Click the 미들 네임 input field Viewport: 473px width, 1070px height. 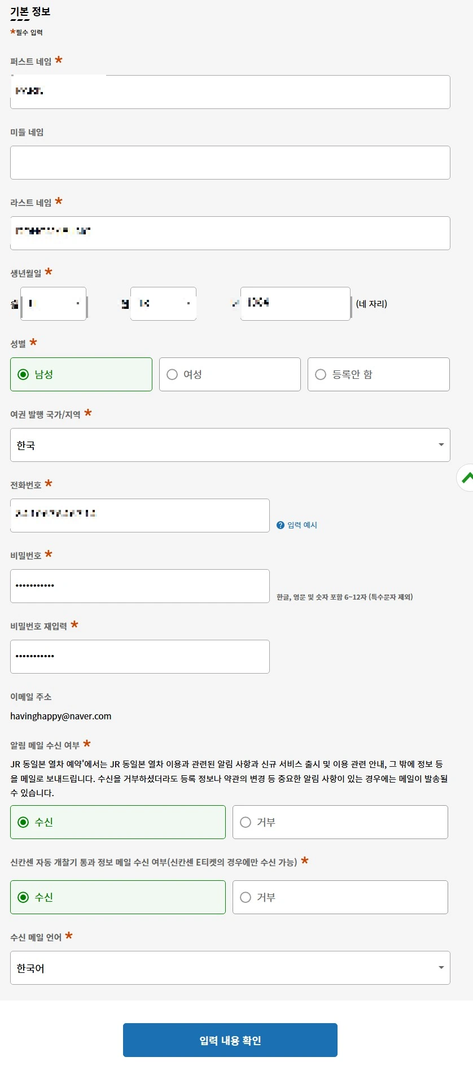pos(230,162)
